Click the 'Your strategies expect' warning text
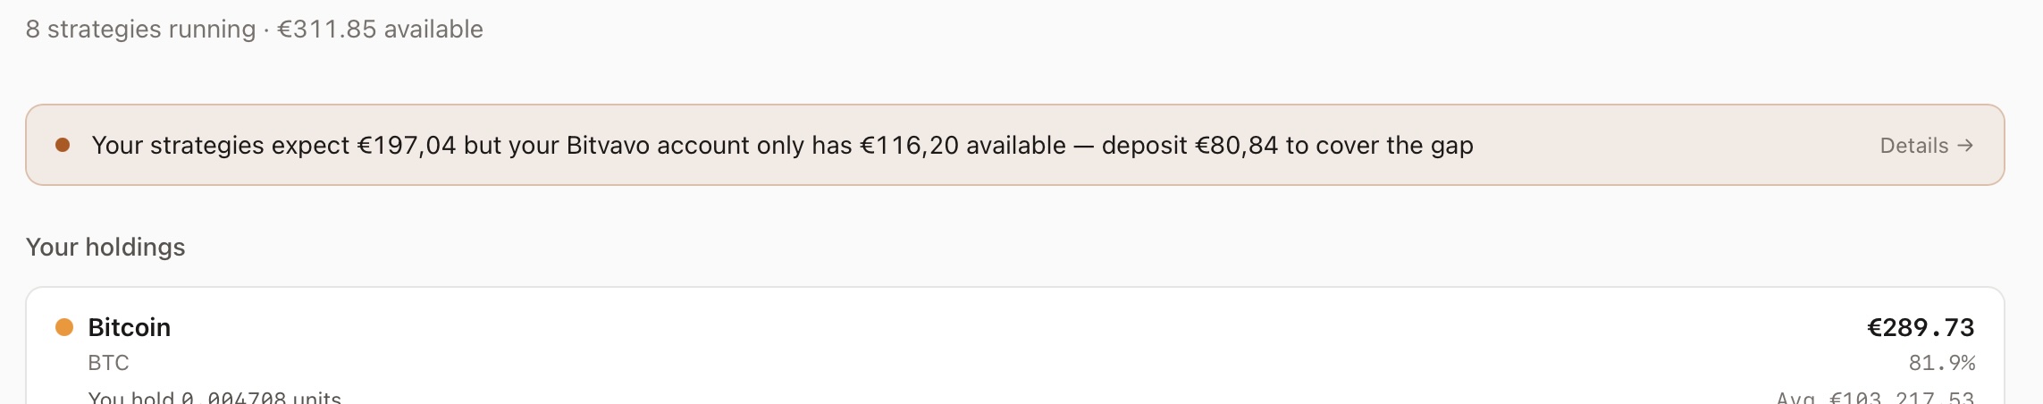 (220, 146)
